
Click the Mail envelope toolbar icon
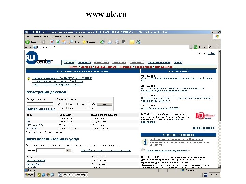tap(110, 42)
